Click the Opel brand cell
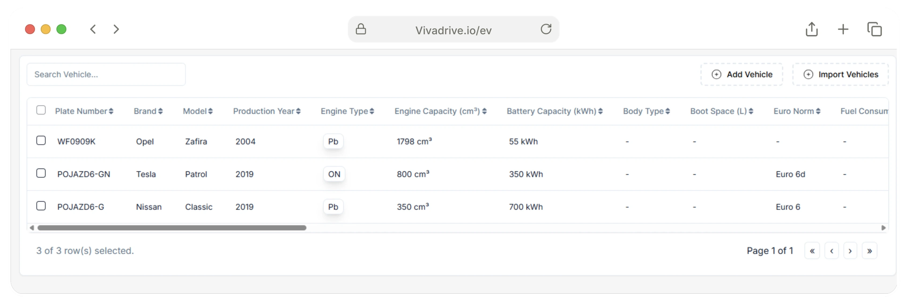The height and width of the screenshot is (302, 909). tap(145, 142)
